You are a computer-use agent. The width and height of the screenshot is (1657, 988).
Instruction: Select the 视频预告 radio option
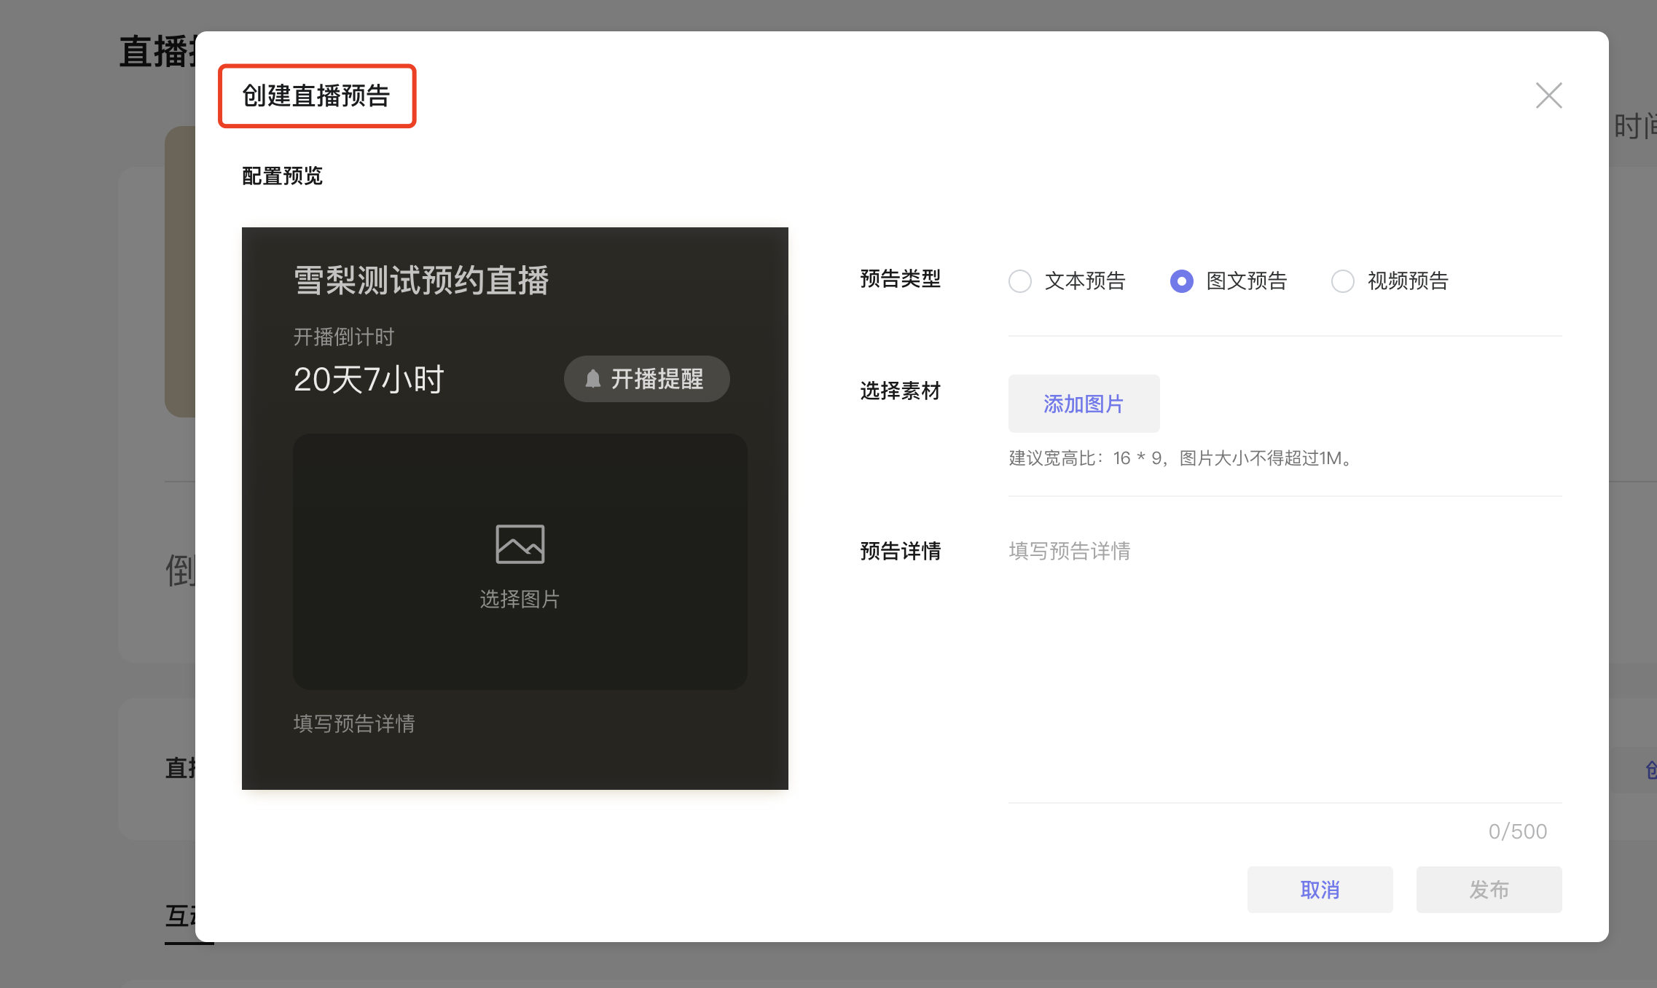[1342, 281]
